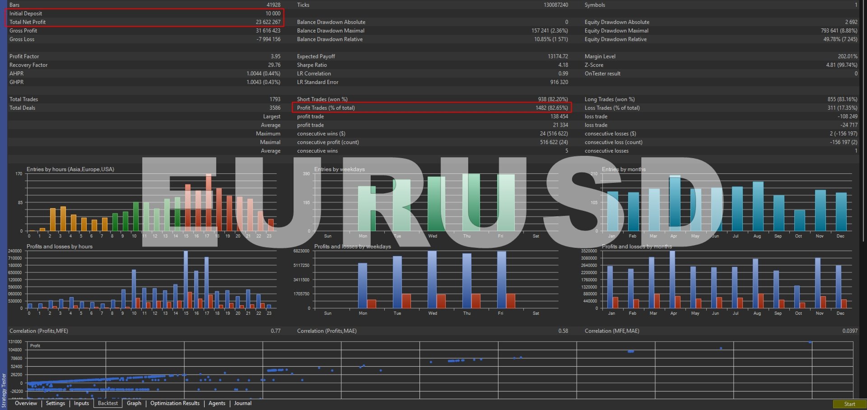The image size is (867, 410).
Task: Switch to the Agents tab
Action: click(217, 403)
